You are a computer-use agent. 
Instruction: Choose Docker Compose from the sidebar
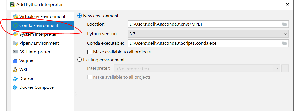(x=36, y=87)
